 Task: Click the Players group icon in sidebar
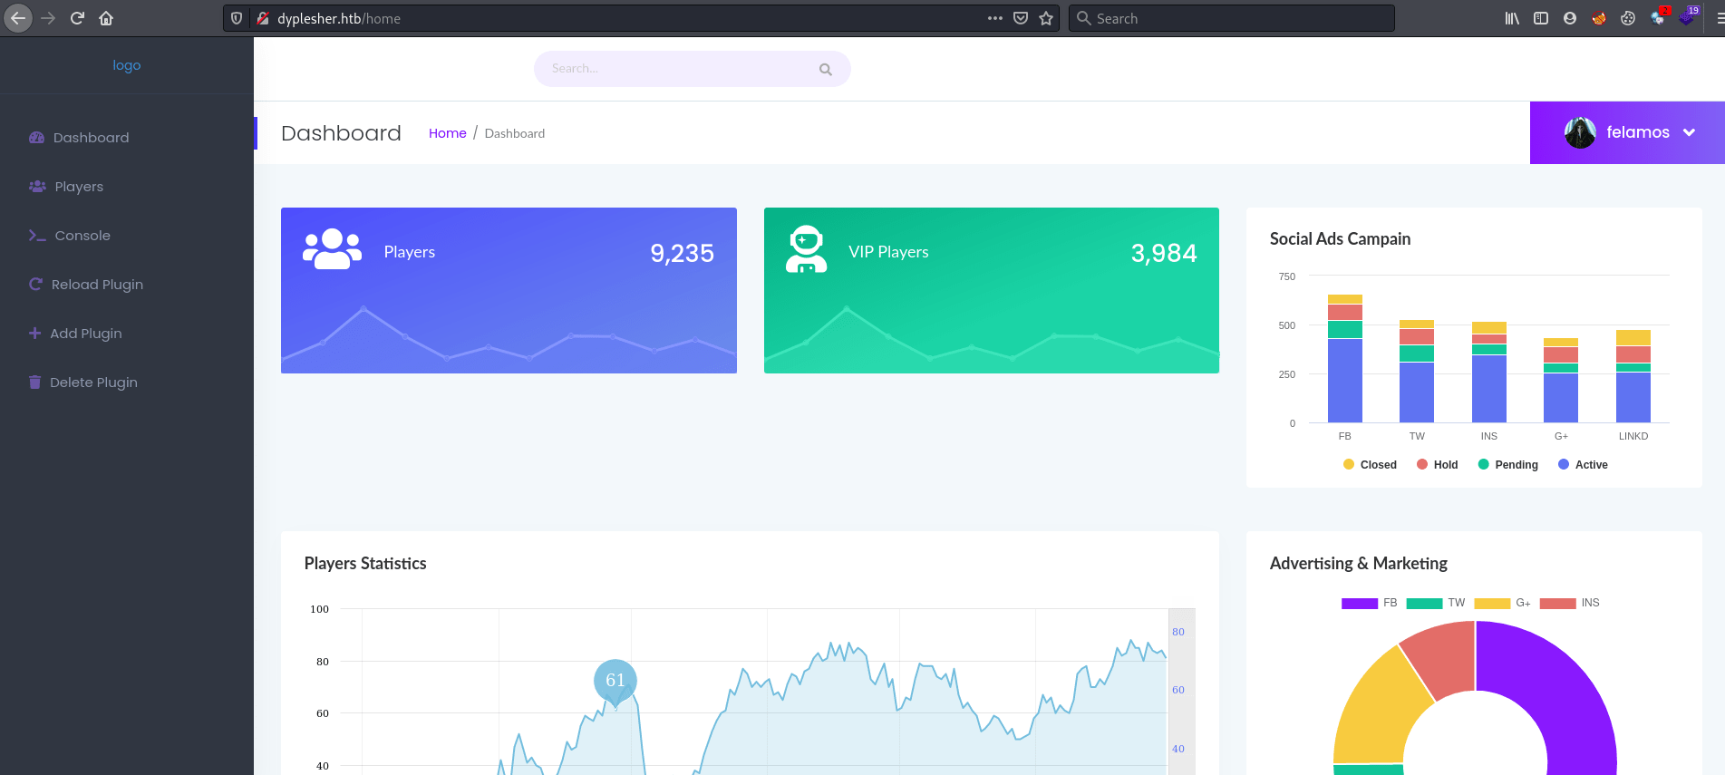click(x=37, y=187)
